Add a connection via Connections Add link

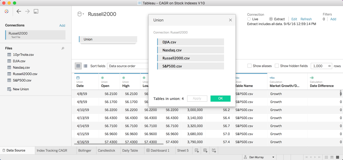coord(62,25)
